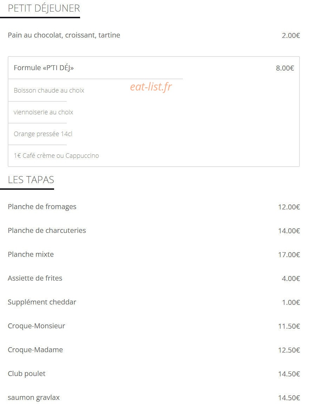Select the Café crème ou Cappuccino supplement
309x409 pixels.
click(57, 156)
